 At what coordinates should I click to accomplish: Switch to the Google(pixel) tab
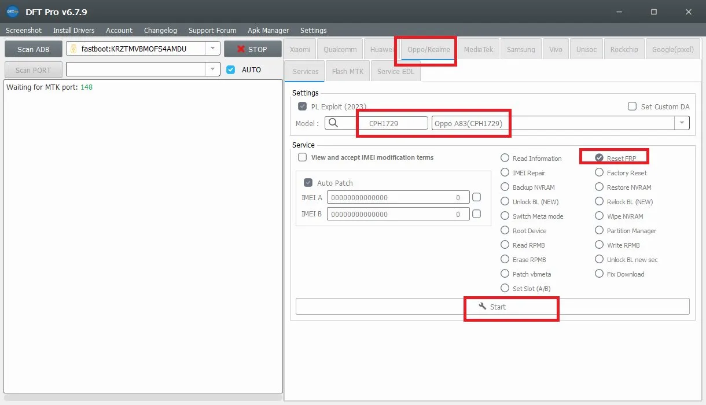coord(672,49)
